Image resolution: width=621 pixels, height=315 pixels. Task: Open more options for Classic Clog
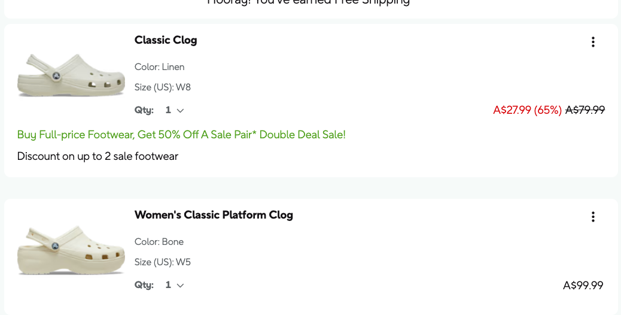[593, 42]
